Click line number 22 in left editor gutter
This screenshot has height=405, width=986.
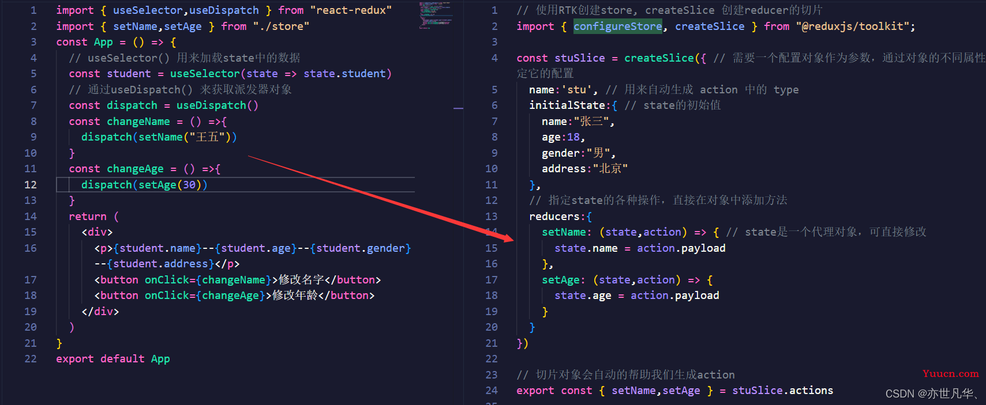[30, 359]
